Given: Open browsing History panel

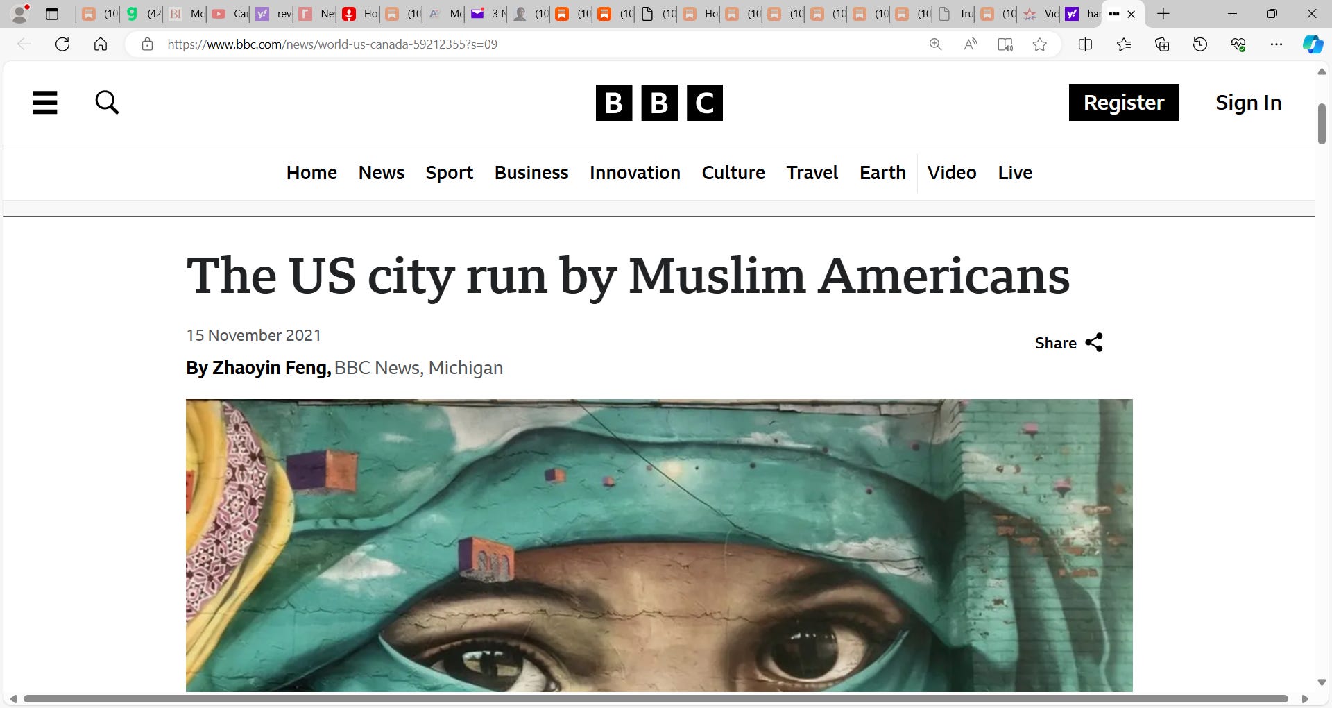Looking at the screenshot, I should coord(1200,44).
